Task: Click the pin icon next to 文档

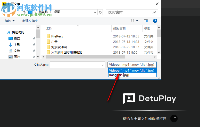Action: (x=34, y=51)
